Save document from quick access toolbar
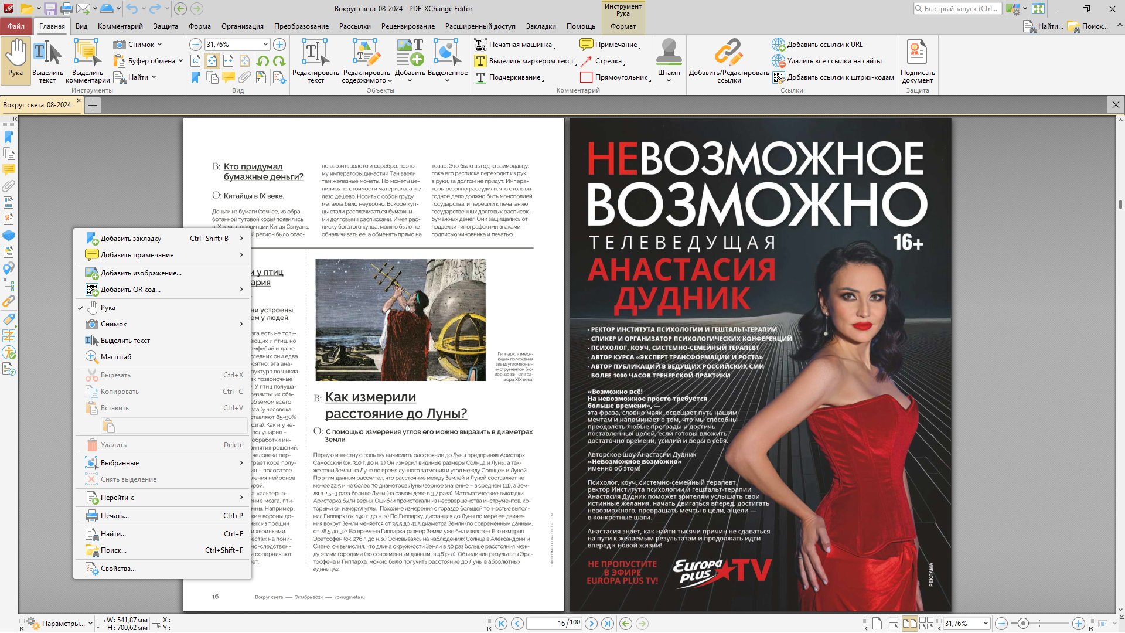The image size is (1125, 633). tap(50, 9)
